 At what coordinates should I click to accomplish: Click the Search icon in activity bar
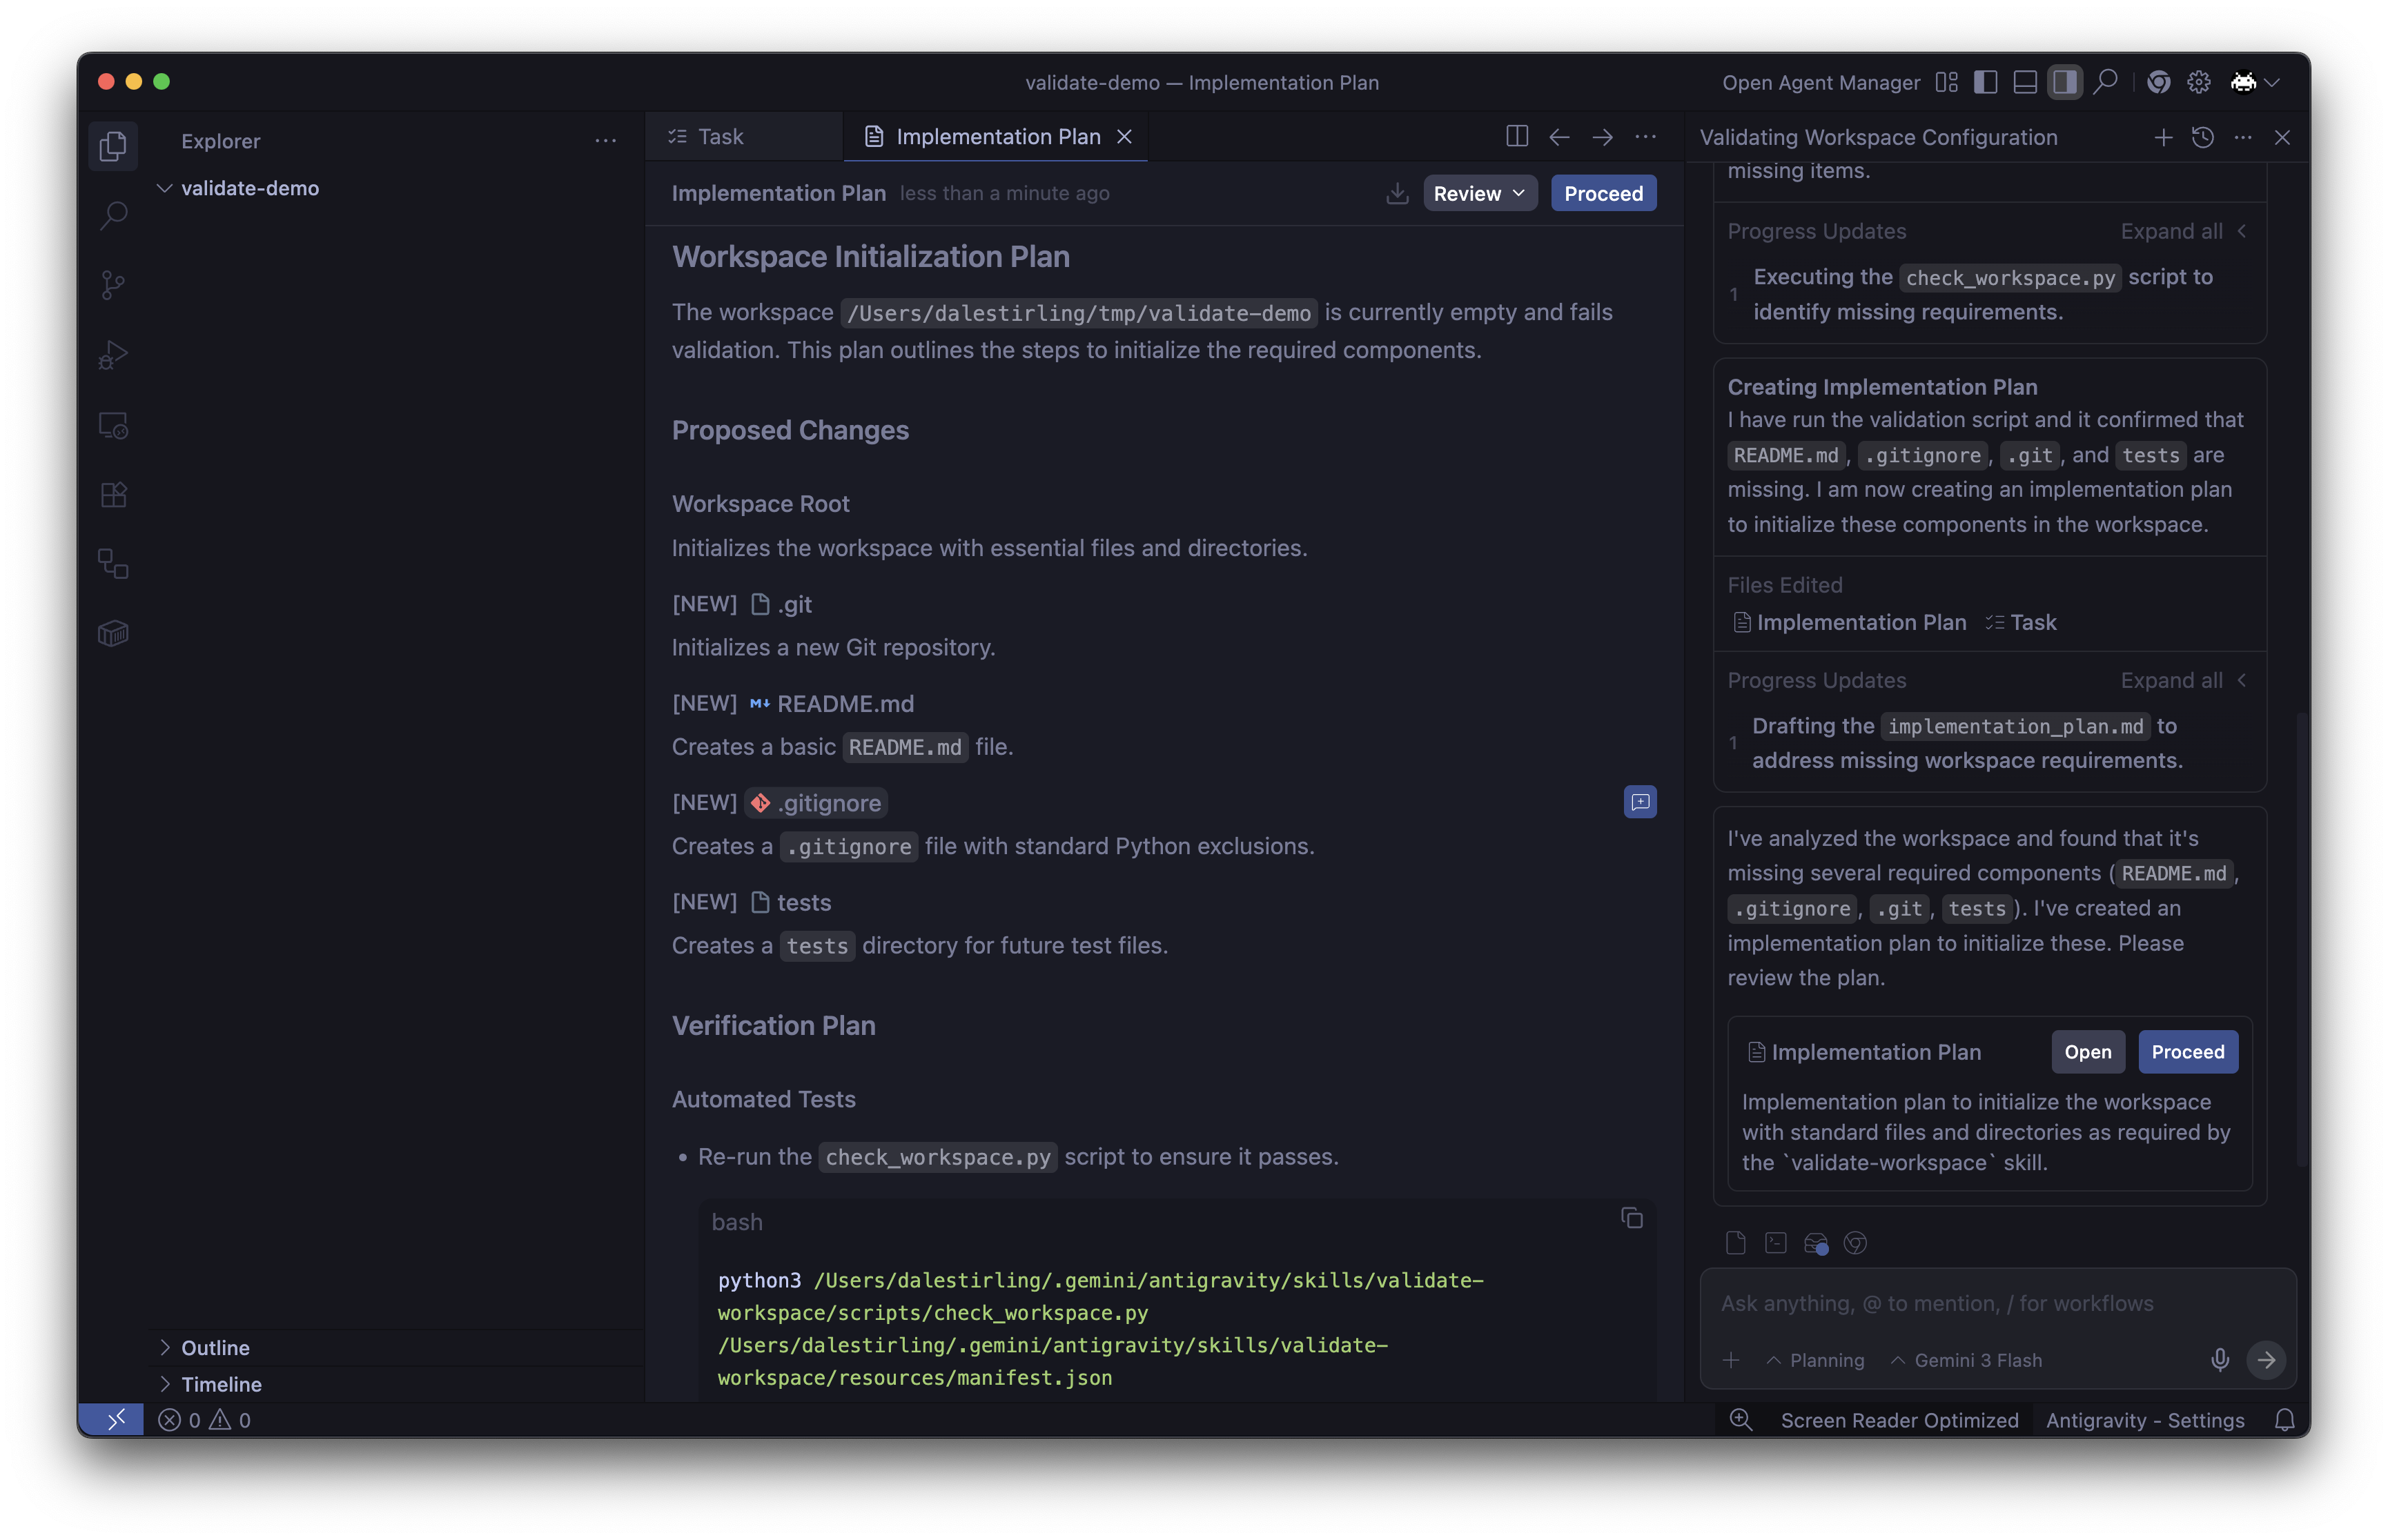(x=113, y=215)
